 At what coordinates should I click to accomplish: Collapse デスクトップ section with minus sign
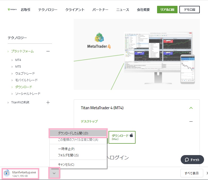coord(191,121)
